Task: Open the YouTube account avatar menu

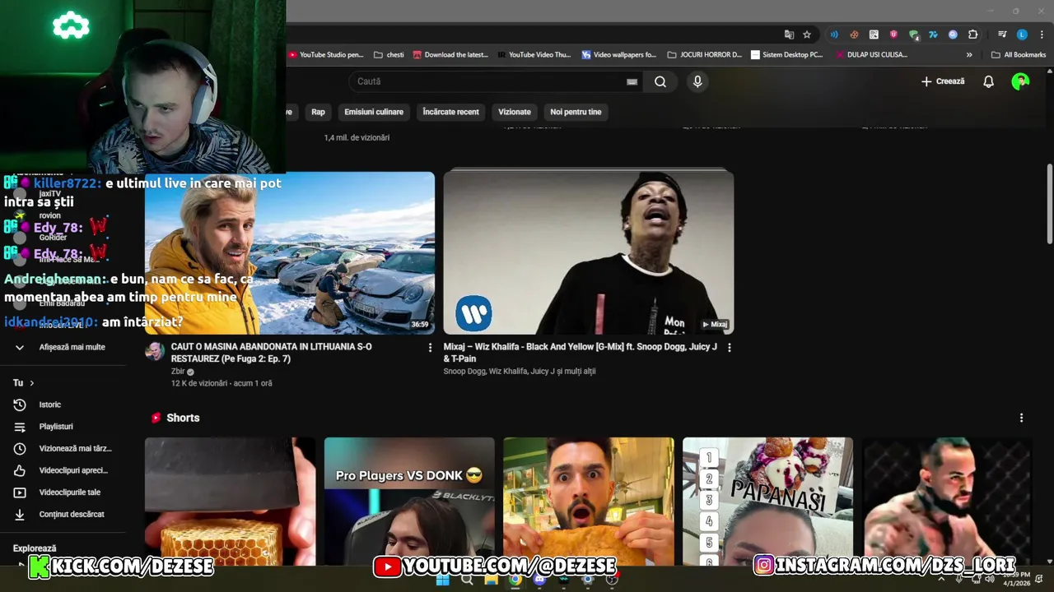Action: 1020,81
